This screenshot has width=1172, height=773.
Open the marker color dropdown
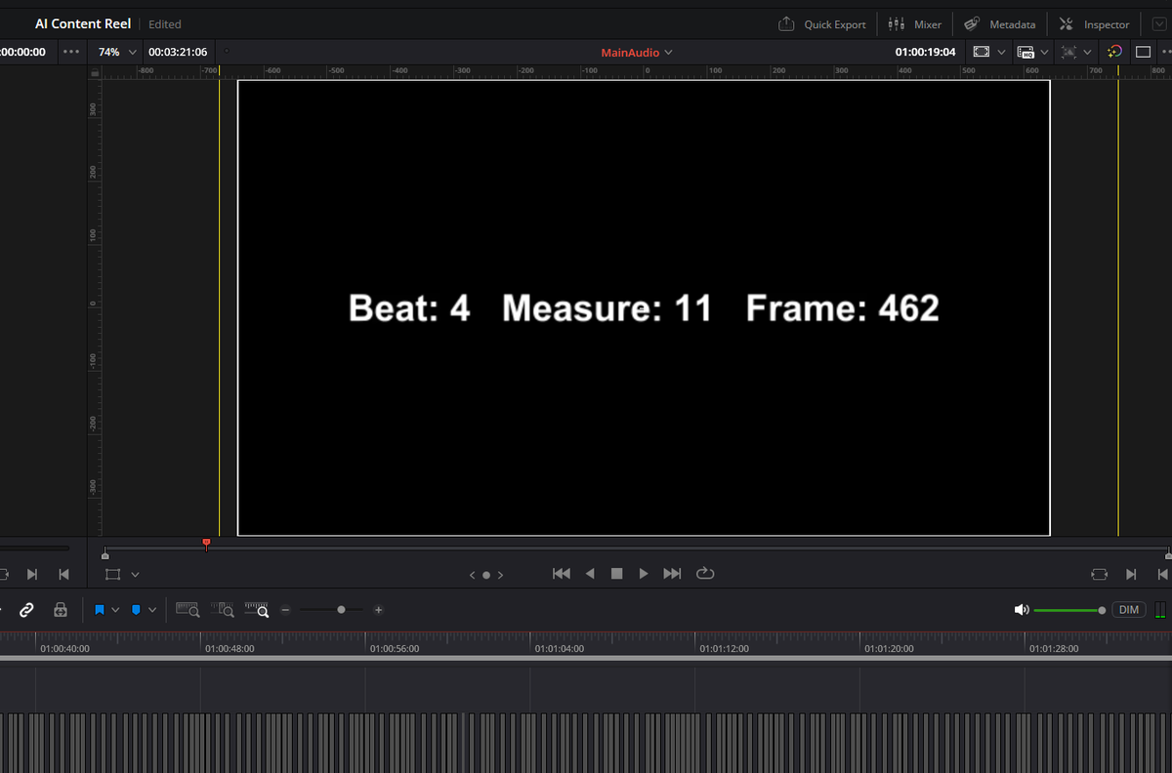151,610
